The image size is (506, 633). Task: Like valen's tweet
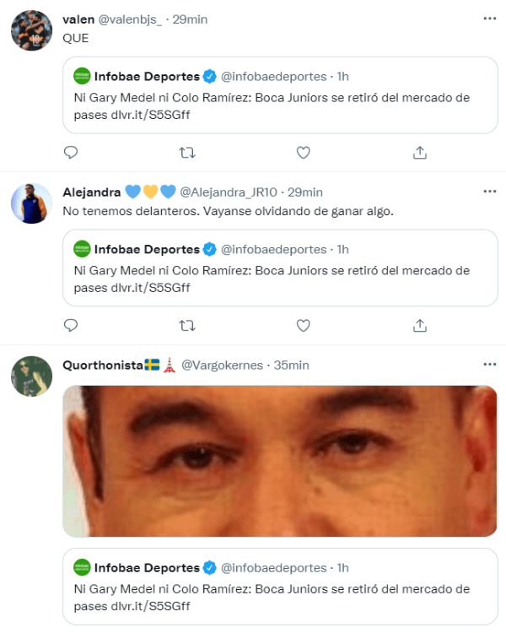(x=304, y=153)
